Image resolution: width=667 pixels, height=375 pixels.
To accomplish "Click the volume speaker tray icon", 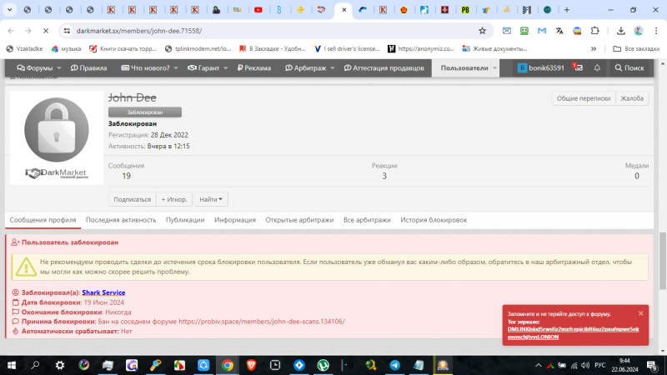I will point(585,365).
